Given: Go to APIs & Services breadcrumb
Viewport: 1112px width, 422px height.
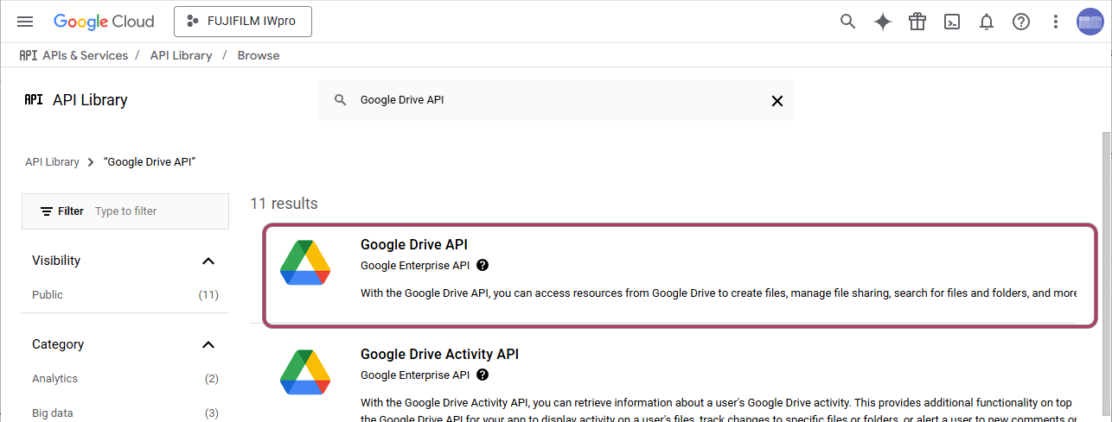Looking at the screenshot, I should pyautogui.click(x=85, y=55).
